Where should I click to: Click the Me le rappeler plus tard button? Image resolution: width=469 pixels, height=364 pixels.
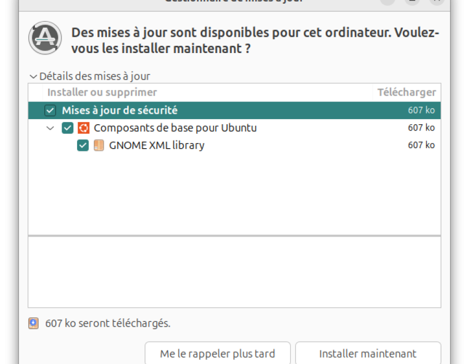217,354
